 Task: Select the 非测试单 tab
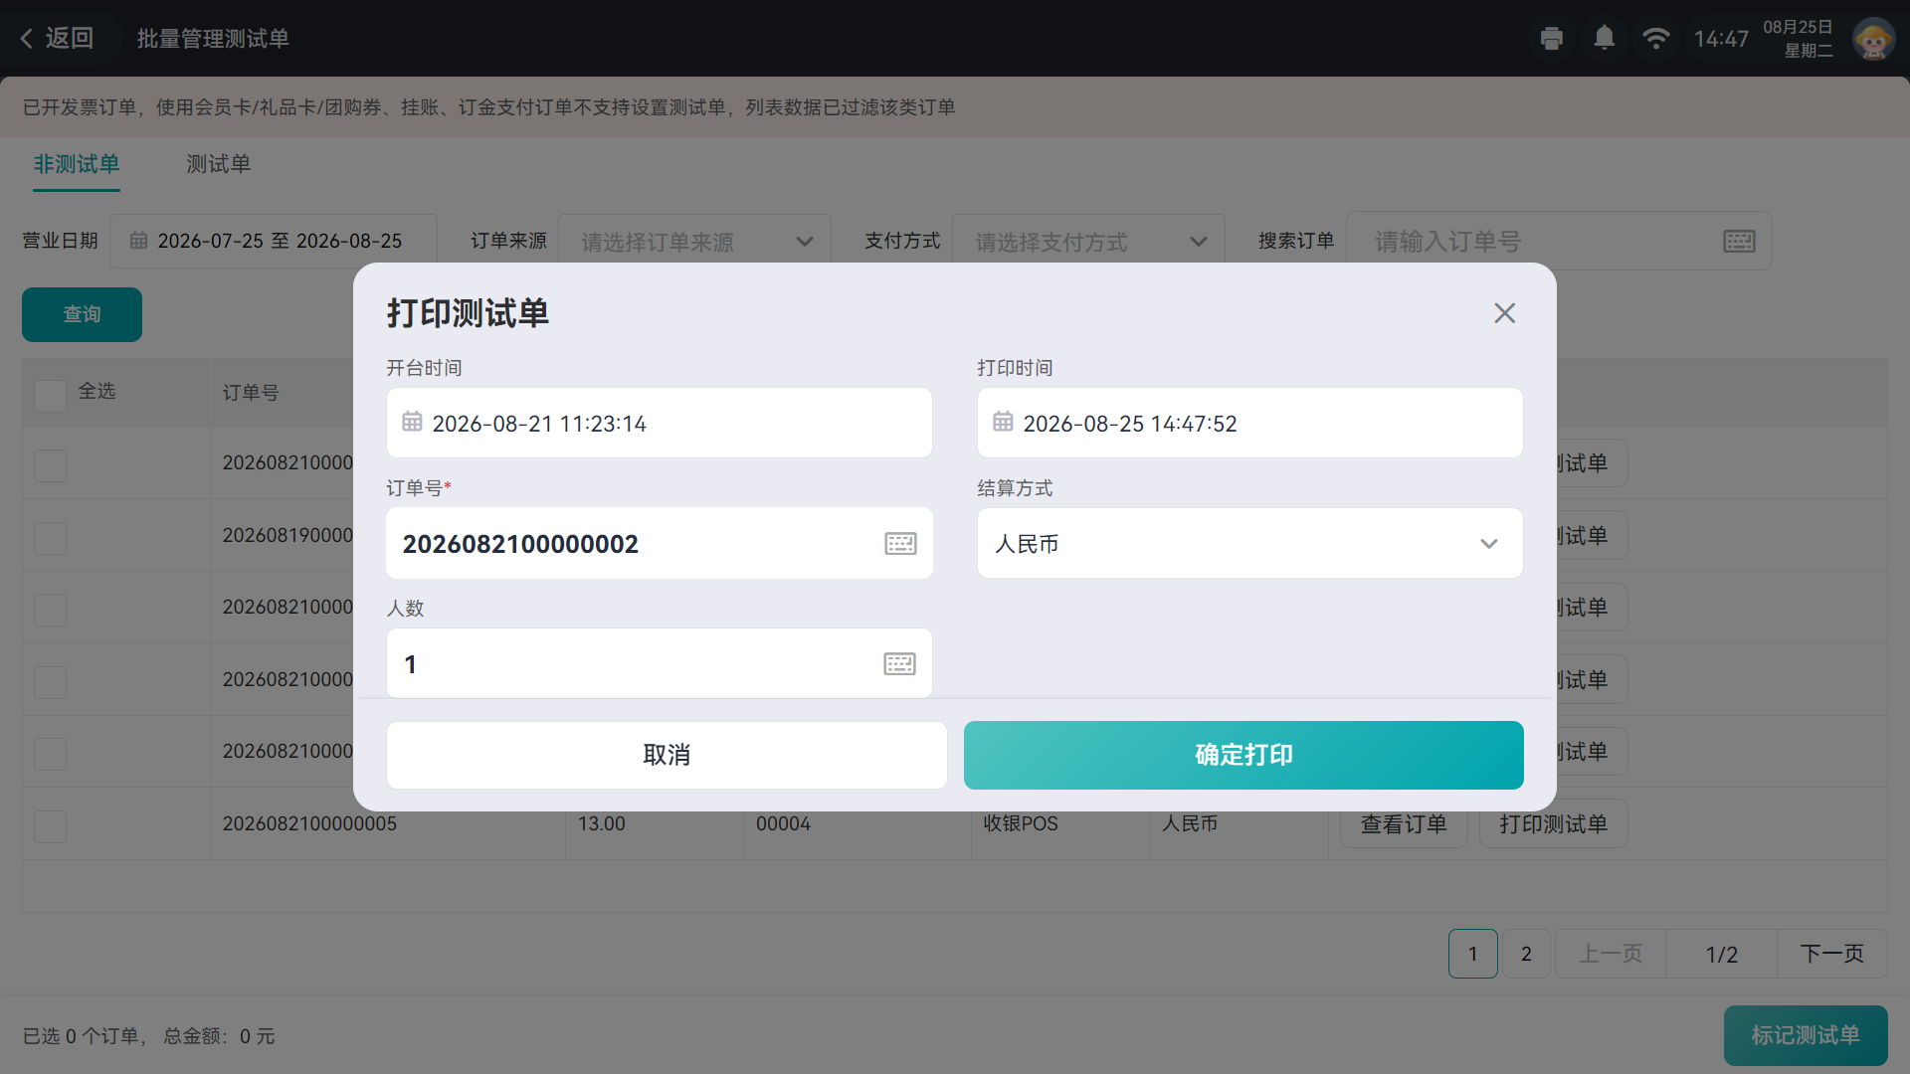coord(77,164)
